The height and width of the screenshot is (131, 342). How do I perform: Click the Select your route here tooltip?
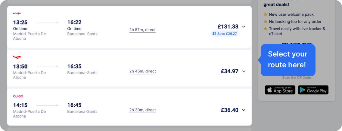click(288, 60)
